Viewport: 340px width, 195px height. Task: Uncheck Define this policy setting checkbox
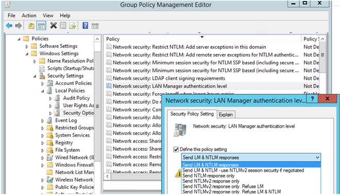(176, 149)
